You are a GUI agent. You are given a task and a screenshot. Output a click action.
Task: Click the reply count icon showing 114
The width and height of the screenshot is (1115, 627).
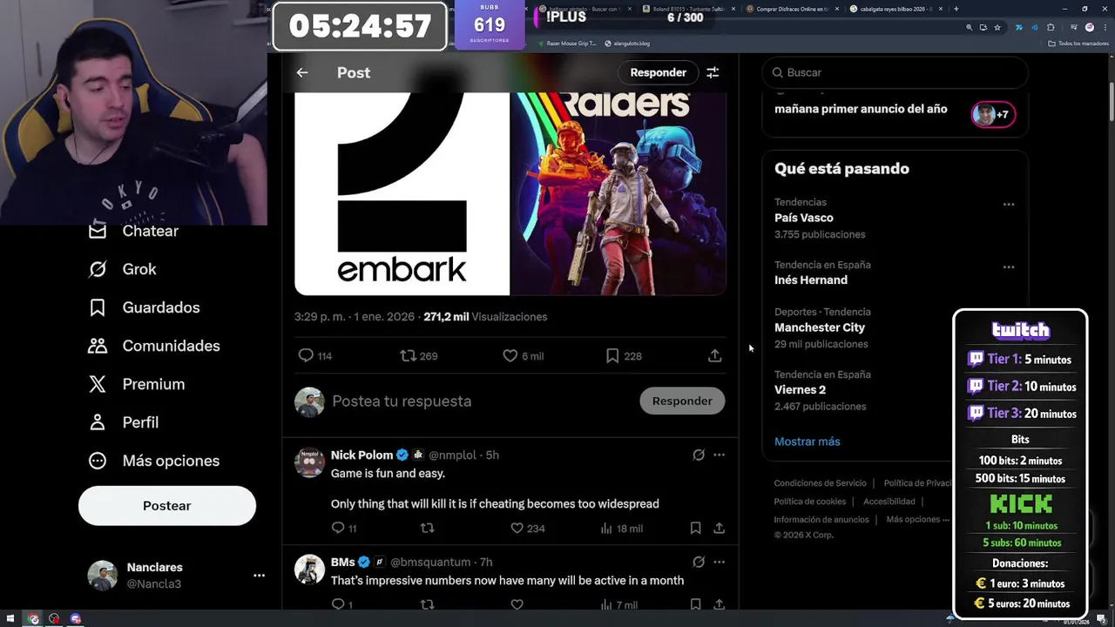tap(306, 355)
